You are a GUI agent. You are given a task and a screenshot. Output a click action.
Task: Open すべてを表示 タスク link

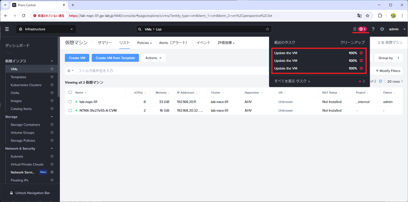point(292,81)
